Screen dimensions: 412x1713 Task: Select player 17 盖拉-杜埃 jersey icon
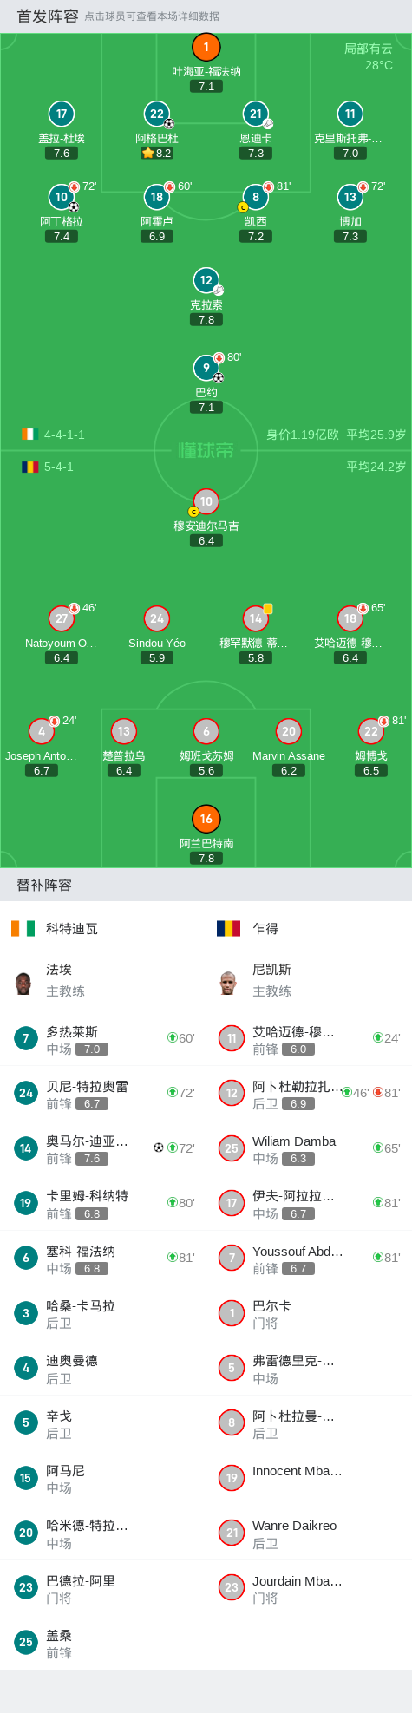pos(62,114)
